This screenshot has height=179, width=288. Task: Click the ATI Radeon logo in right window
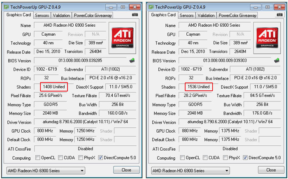267,38
